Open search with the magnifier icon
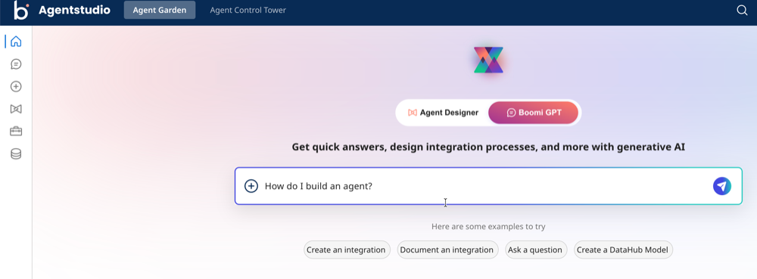Image resolution: width=757 pixels, height=279 pixels. pyautogui.click(x=742, y=10)
